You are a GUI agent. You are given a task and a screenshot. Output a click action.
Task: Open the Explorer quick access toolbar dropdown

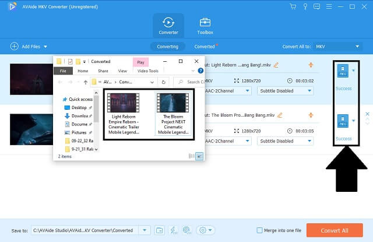tap(84, 62)
